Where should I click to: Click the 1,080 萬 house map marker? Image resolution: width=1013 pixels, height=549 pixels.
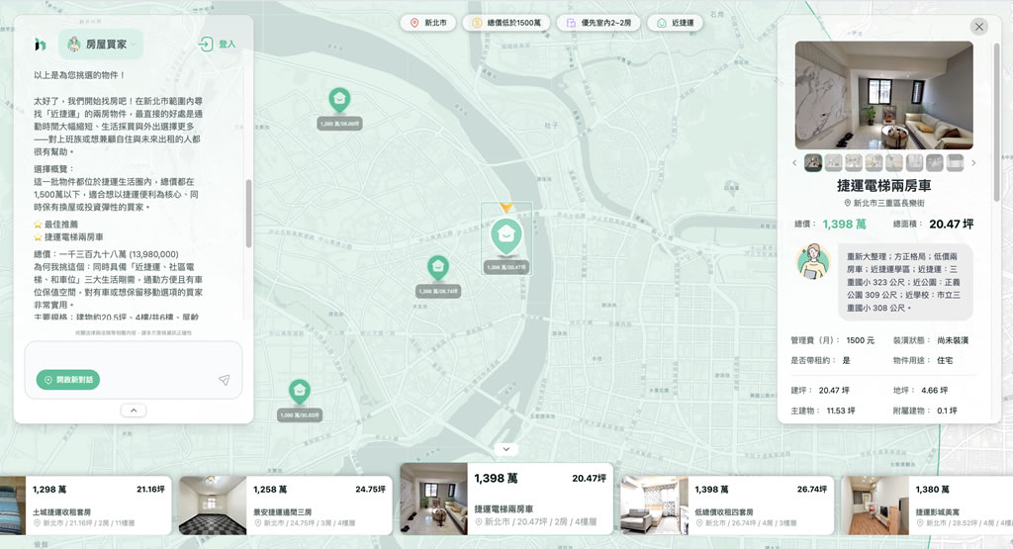click(x=299, y=392)
